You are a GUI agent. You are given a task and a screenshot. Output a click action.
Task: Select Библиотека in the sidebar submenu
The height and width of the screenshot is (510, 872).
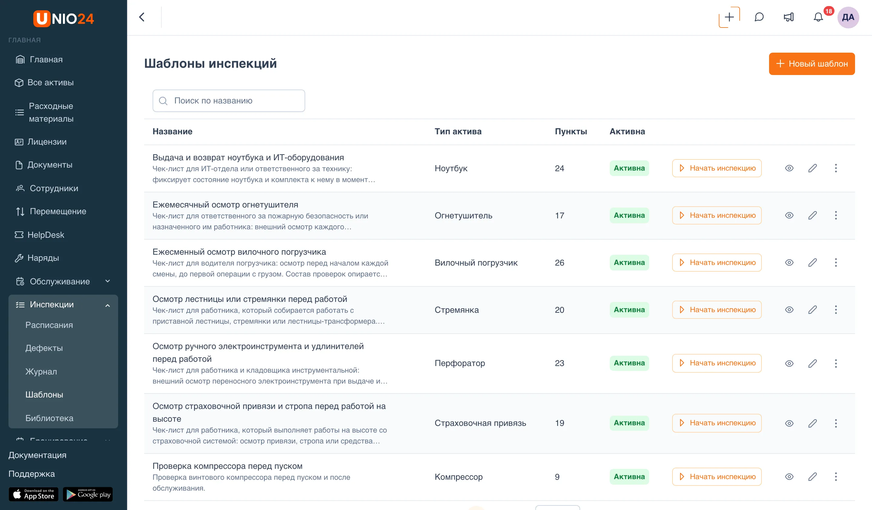click(49, 418)
